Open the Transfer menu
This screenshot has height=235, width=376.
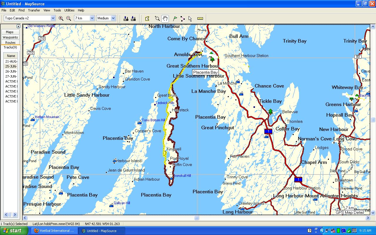[34, 10]
